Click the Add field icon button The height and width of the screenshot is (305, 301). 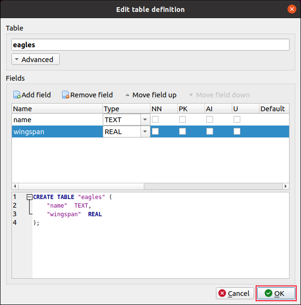[x=32, y=95]
